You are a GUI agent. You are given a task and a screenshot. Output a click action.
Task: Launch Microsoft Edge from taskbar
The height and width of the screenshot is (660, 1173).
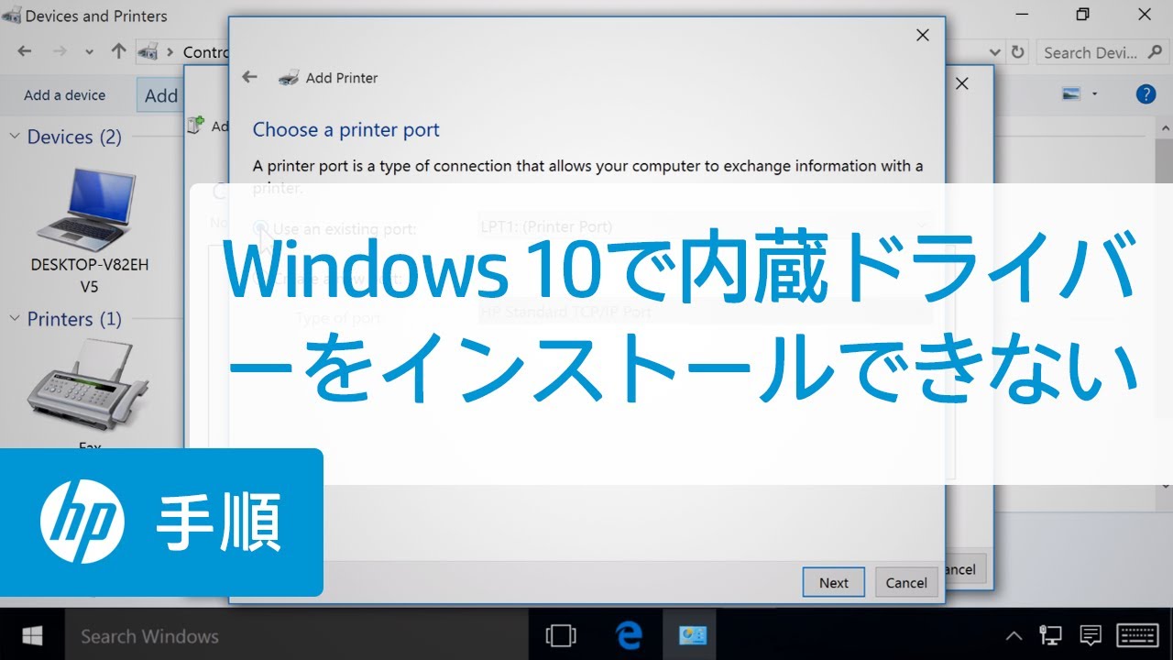pyautogui.click(x=628, y=635)
